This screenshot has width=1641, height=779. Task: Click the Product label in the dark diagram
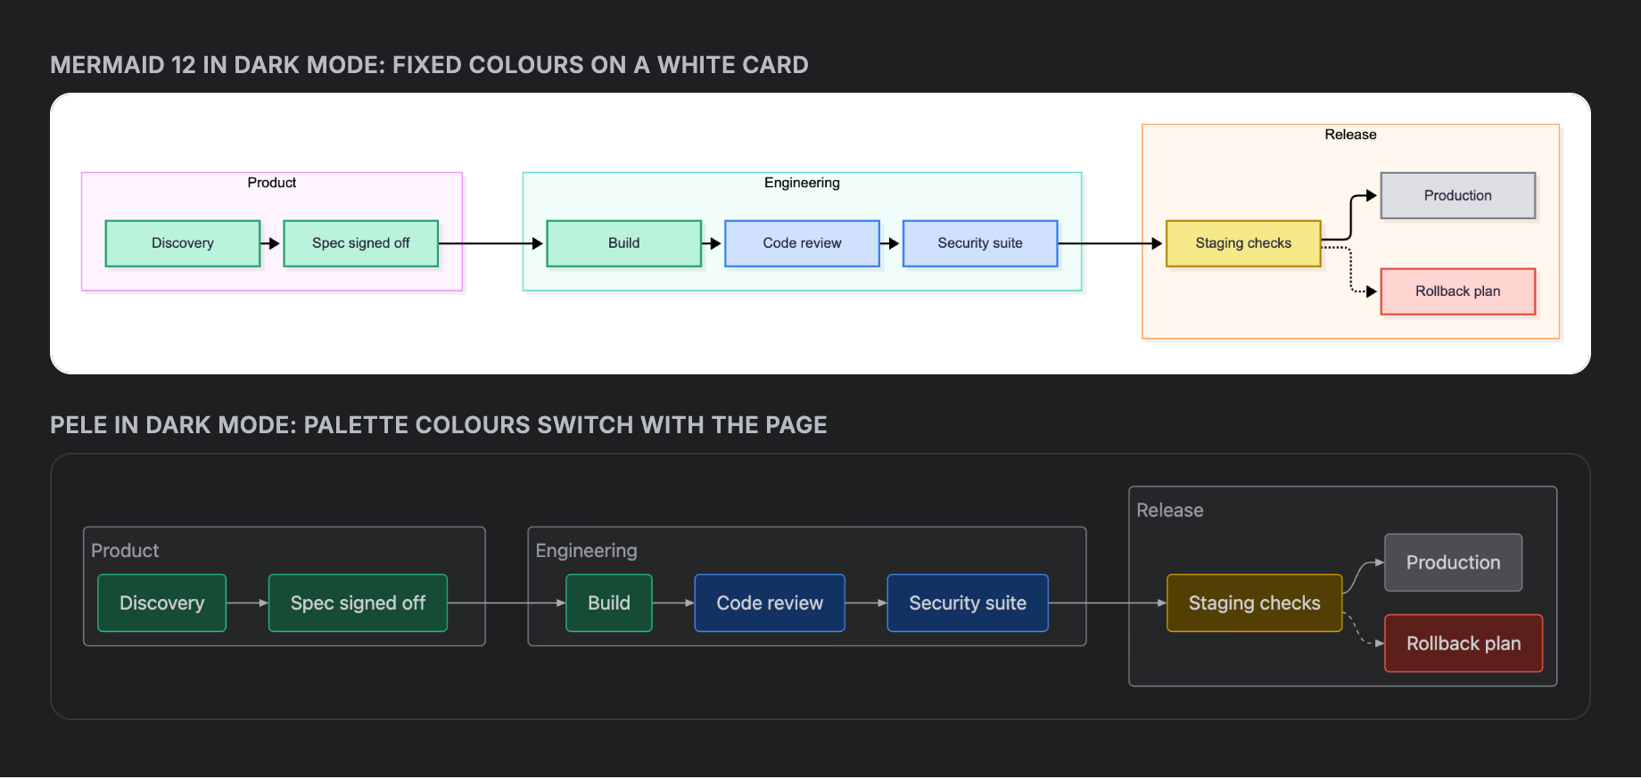125,551
